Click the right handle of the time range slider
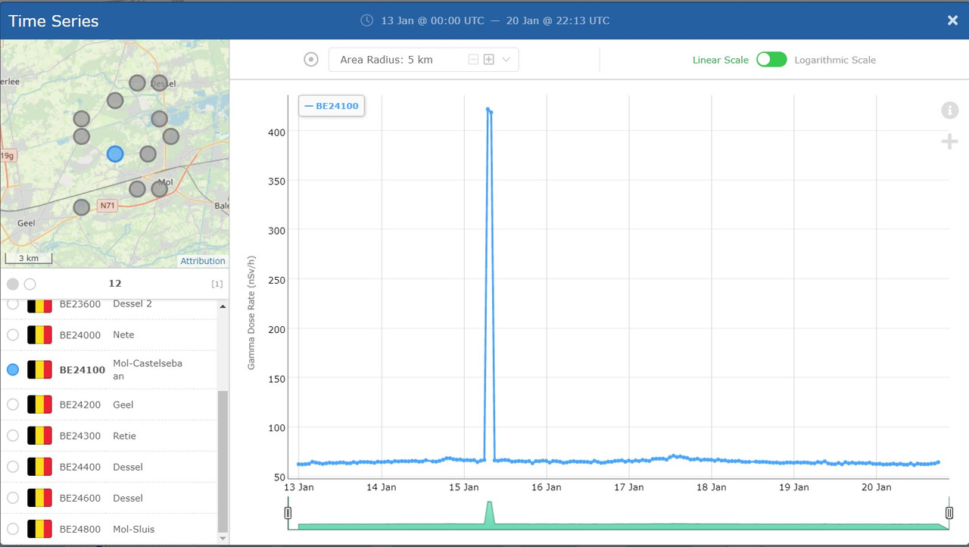 click(949, 513)
